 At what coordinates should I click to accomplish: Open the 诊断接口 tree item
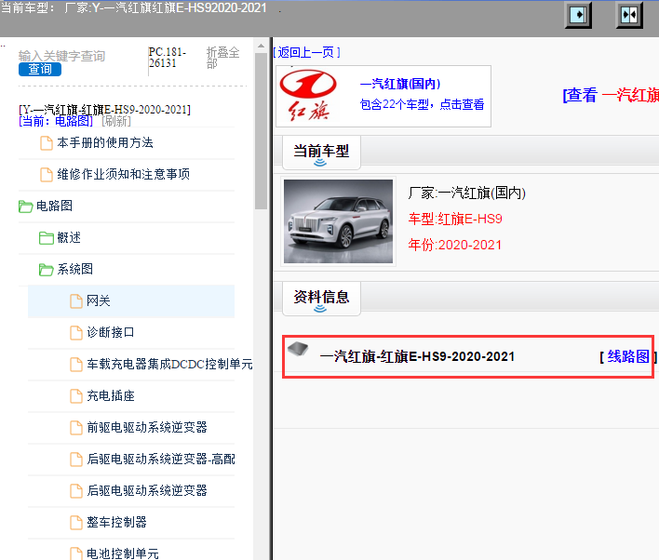click(x=111, y=333)
